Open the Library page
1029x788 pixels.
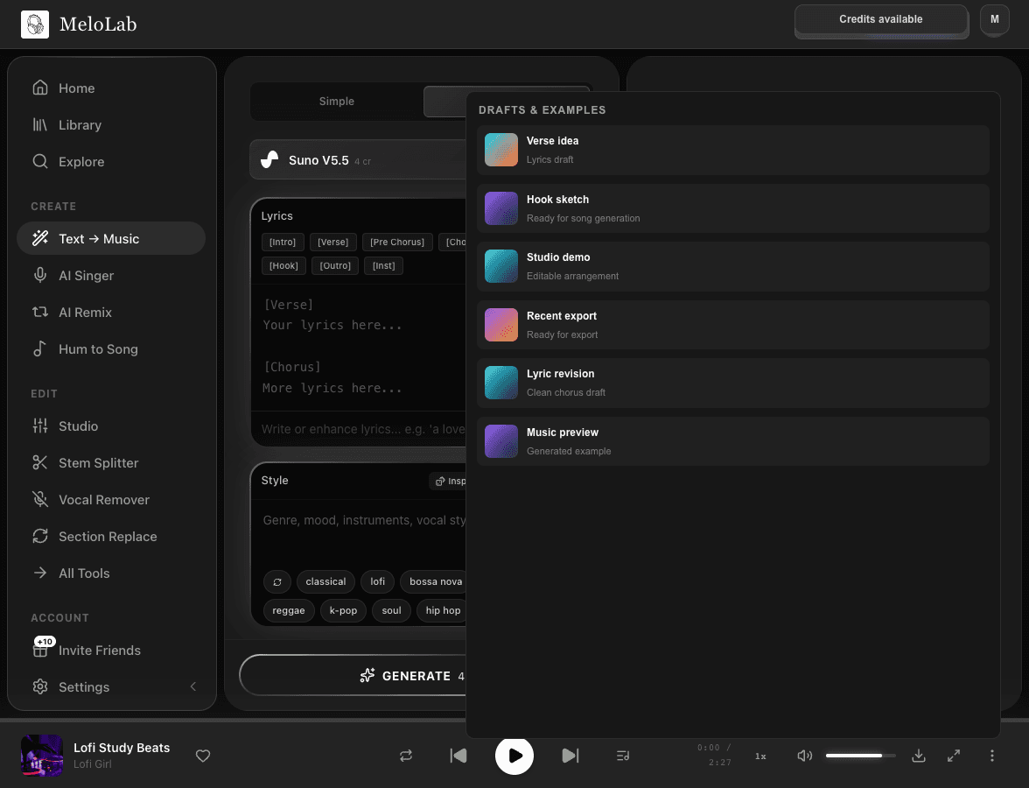111,124
